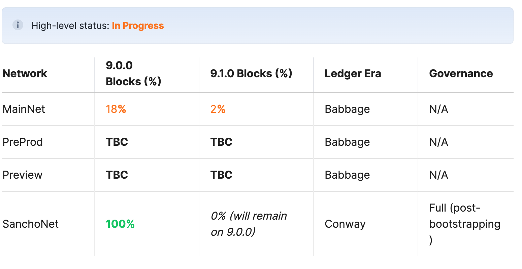Select the PreProd network cell
The width and height of the screenshot is (522, 269).
point(23,142)
